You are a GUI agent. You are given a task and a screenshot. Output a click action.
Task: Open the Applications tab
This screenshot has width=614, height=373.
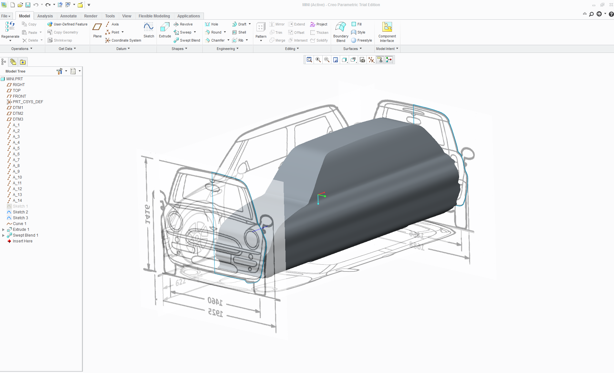(188, 16)
